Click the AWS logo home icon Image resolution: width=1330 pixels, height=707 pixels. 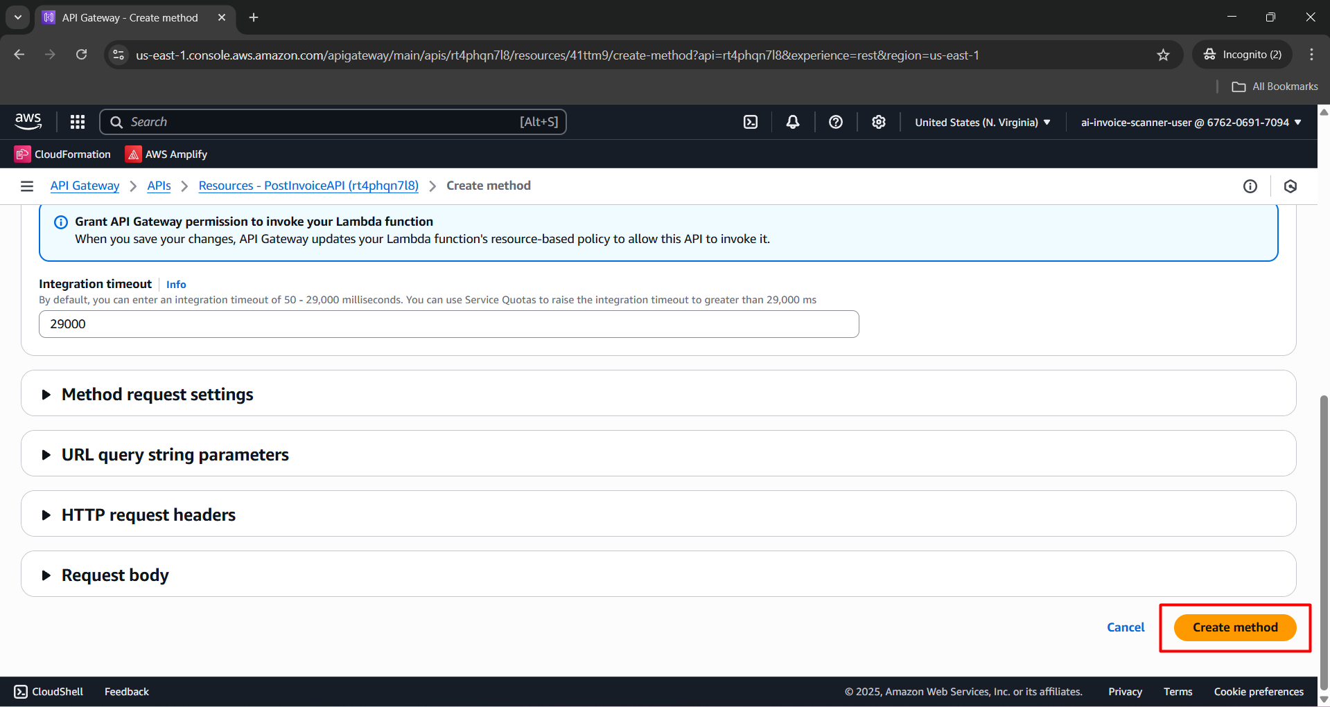tap(28, 121)
